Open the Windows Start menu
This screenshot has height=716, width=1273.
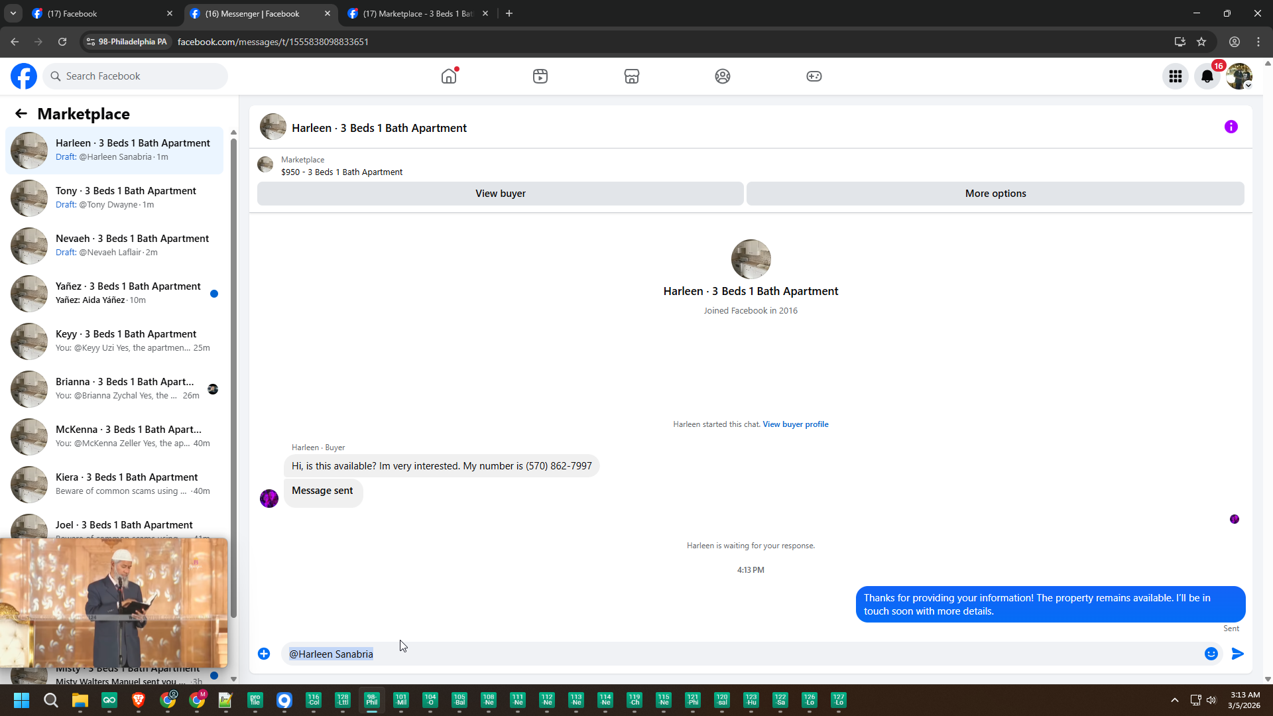tap(21, 700)
